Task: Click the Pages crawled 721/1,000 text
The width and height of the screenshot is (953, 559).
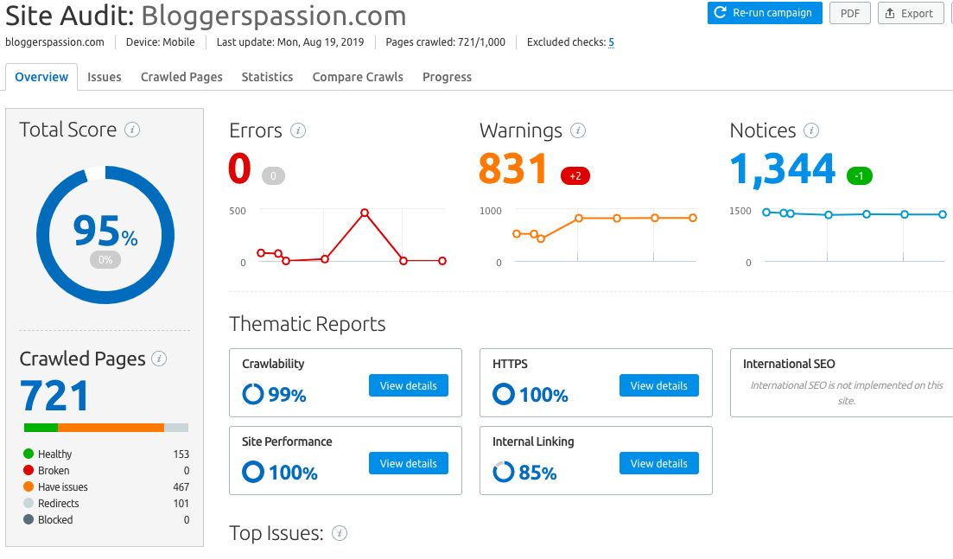Action: point(446,42)
